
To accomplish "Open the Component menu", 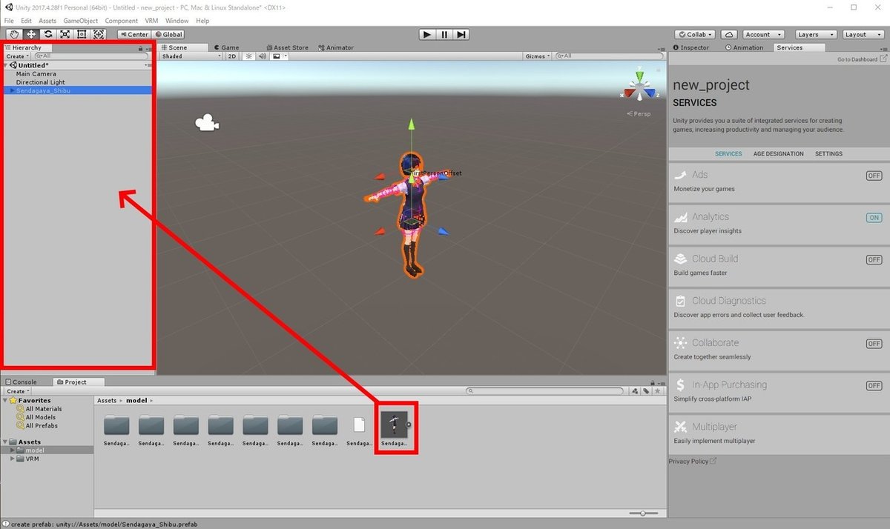I will point(121,21).
